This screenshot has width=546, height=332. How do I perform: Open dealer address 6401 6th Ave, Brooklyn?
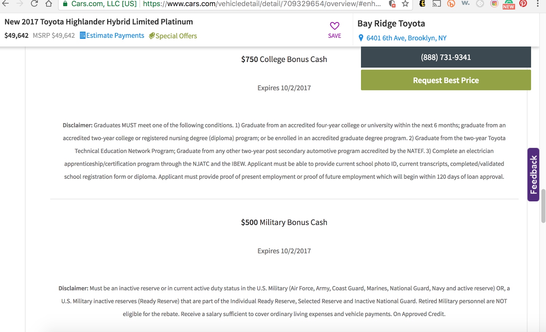point(406,38)
